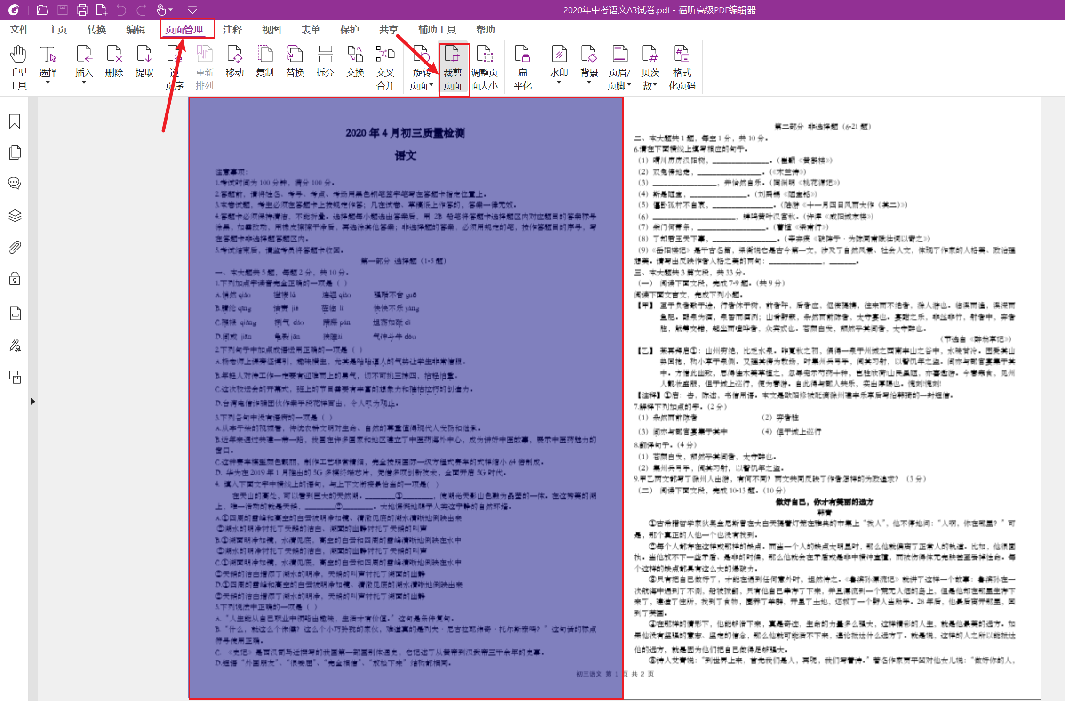The width and height of the screenshot is (1065, 701).
Task: Expand the 插入 dropdown arrow
Action: click(84, 83)
